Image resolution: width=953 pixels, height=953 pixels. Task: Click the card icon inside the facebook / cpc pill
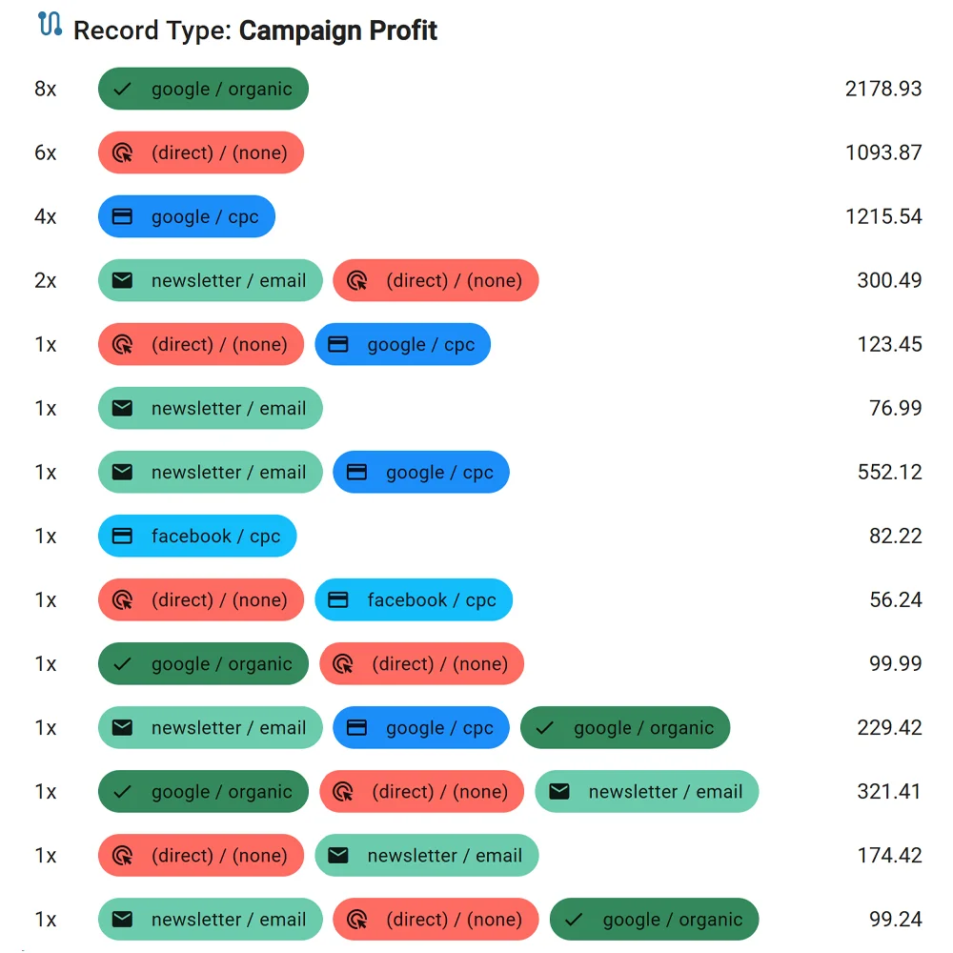[121, 536]
